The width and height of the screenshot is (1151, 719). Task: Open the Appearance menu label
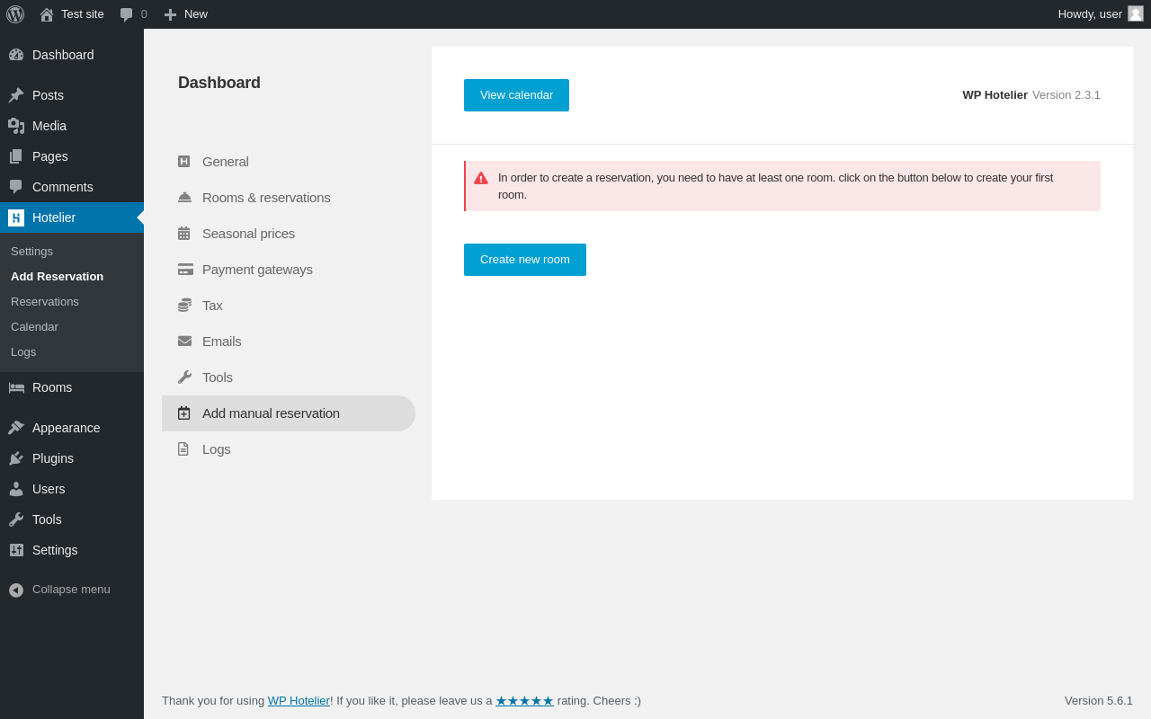point(67,428)
